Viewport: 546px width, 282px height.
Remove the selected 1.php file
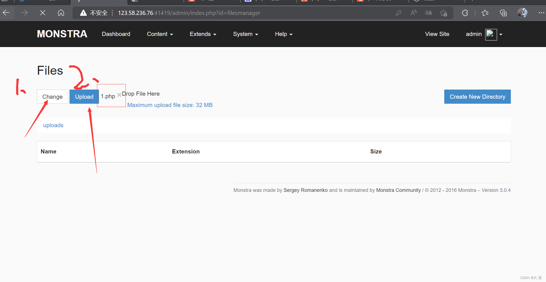119,95
